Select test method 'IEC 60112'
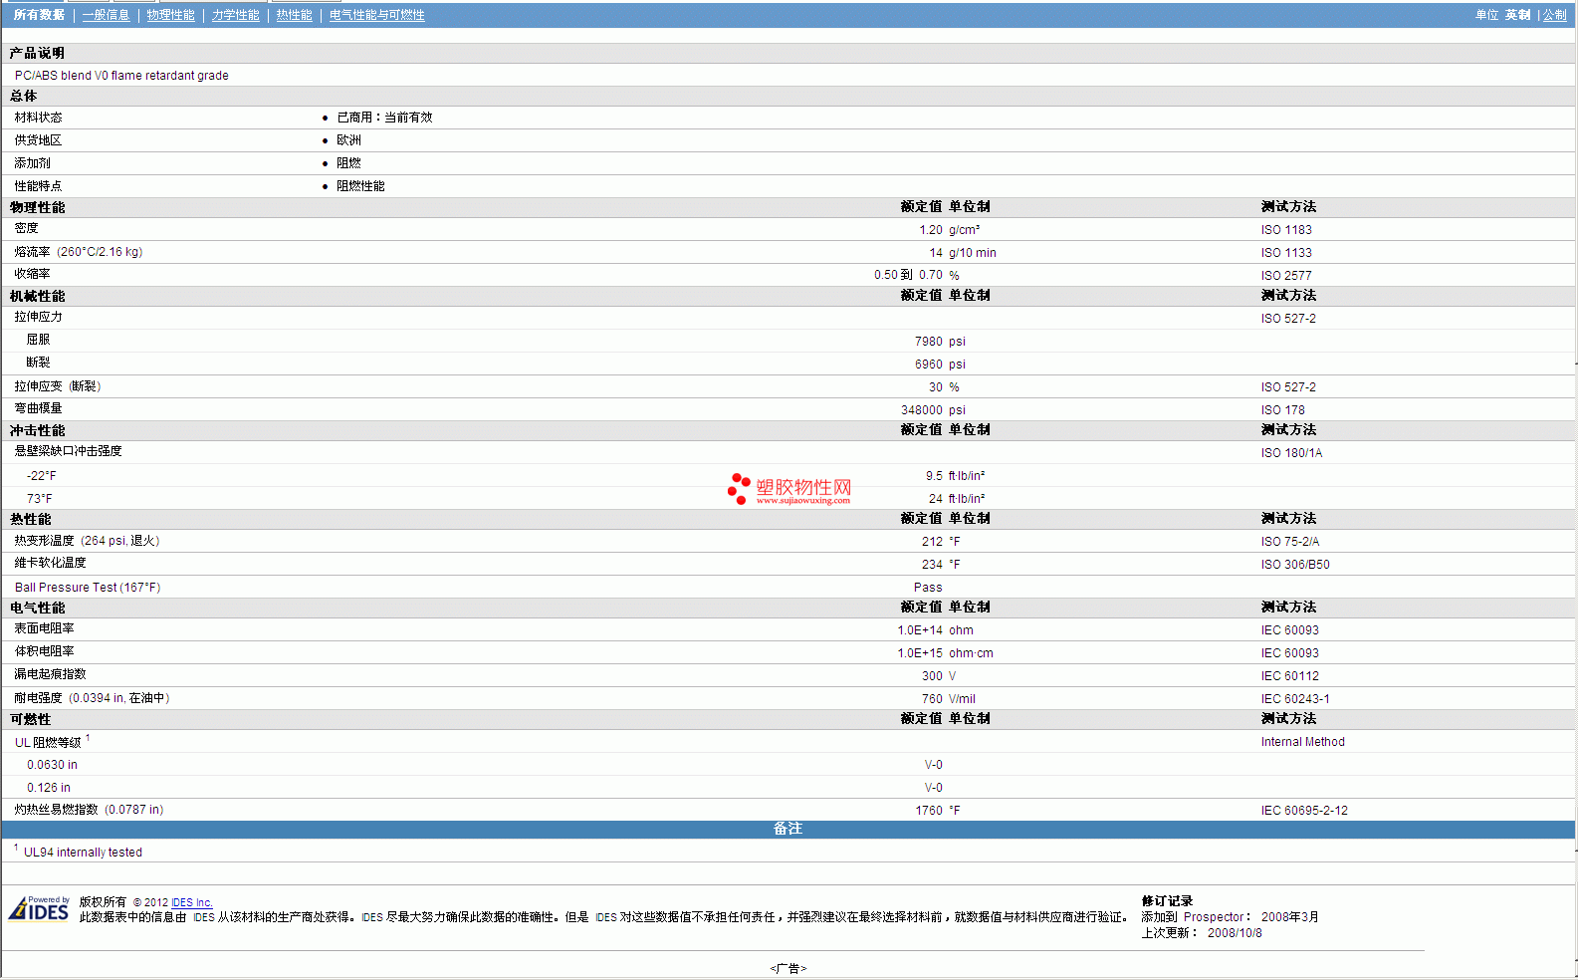1578x980 pixels. 1289,676
